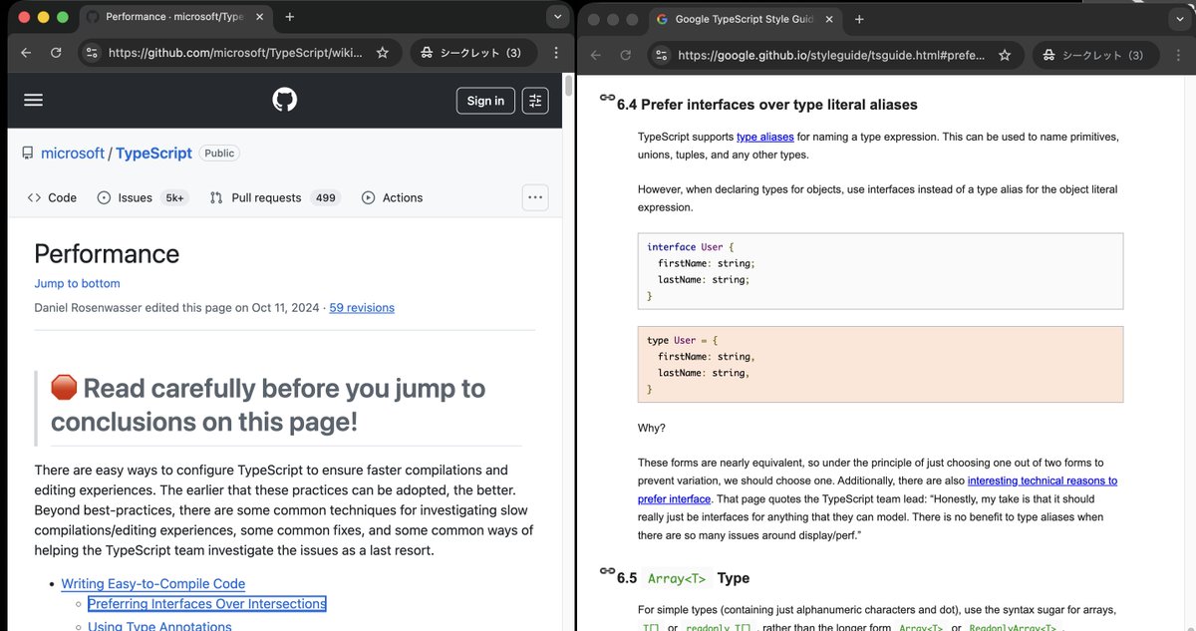Reload the GitHub Performance page

(56, 53)
